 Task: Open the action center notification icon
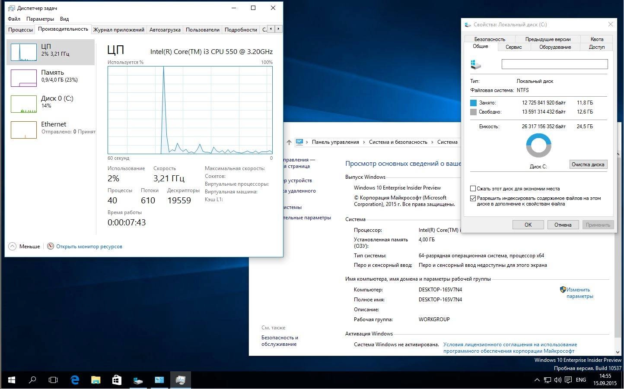(x=568, y=380)
